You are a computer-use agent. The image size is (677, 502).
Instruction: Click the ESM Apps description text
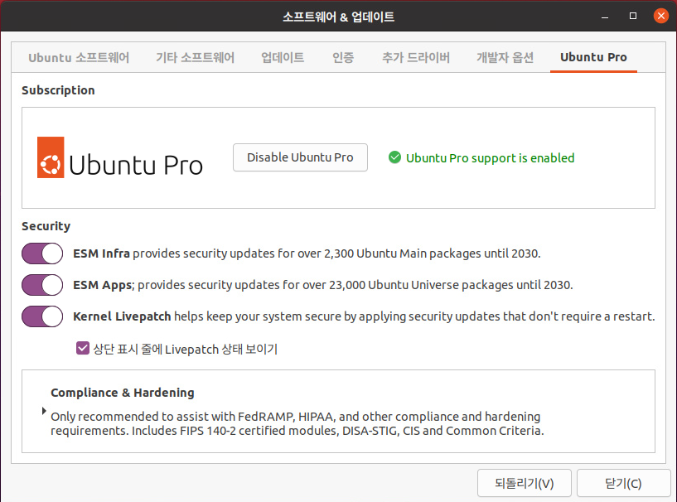pyautogui.click(x=323, y=285)
